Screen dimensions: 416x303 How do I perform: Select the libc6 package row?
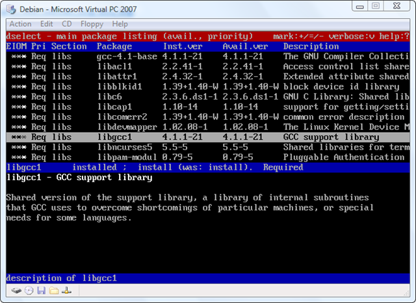point(208,97)
